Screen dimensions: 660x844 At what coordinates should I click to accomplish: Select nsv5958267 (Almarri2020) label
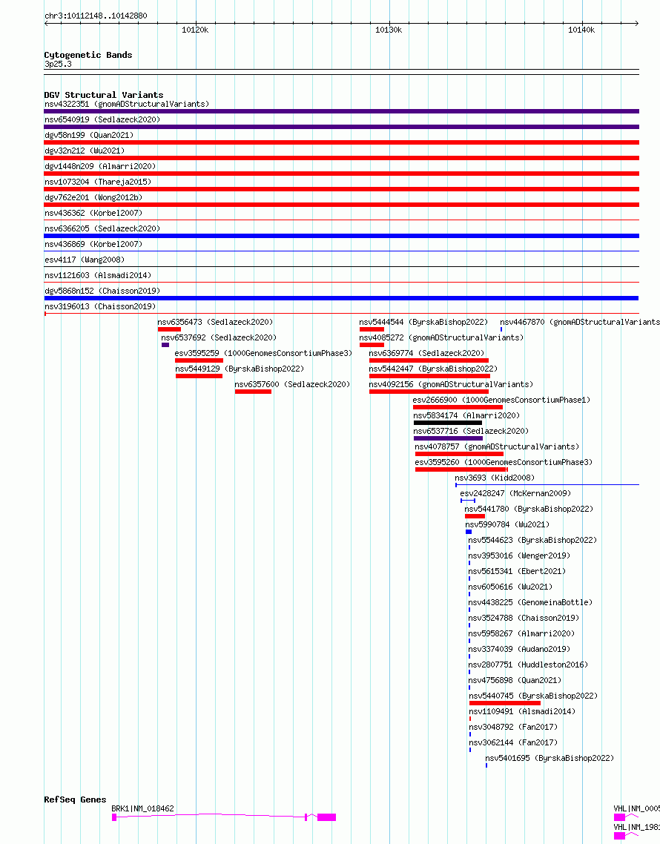coord(521,635)
